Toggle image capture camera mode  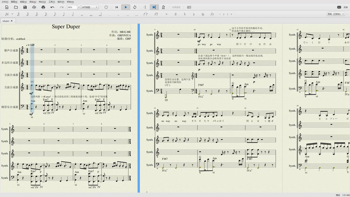[x=189, y=7]
